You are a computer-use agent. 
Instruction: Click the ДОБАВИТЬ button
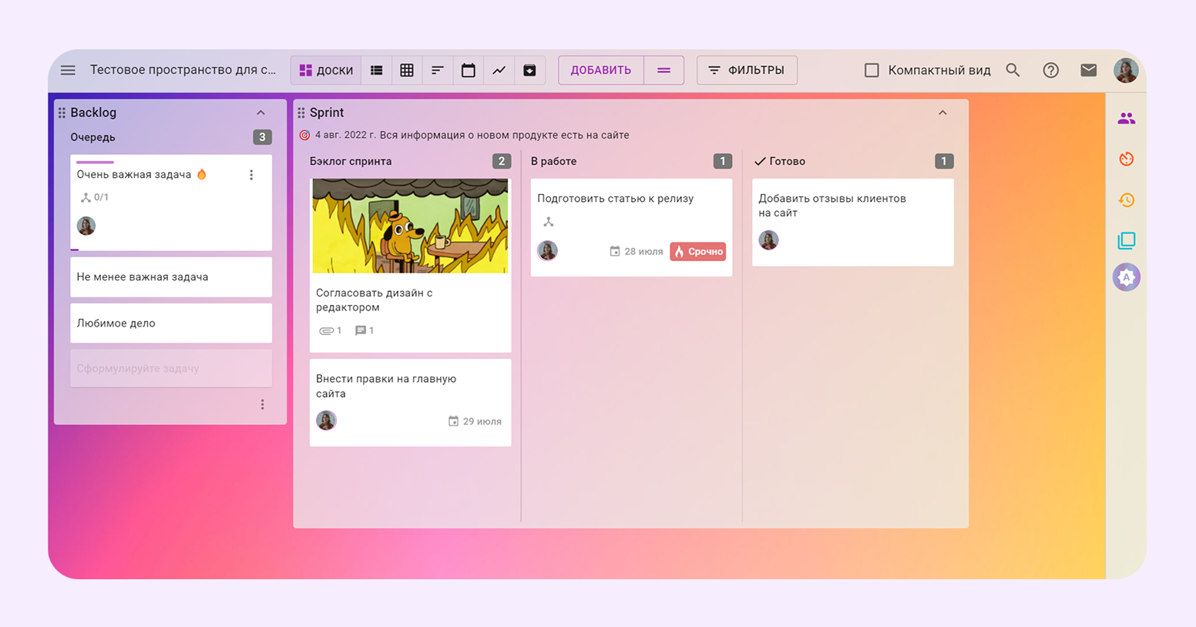coord(600,70)
